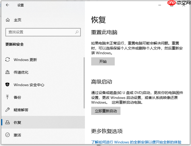Viewport: 191px width, 146px height.
Task: Click the 开始 button under 重置此电脑
Action: (103, 61)
